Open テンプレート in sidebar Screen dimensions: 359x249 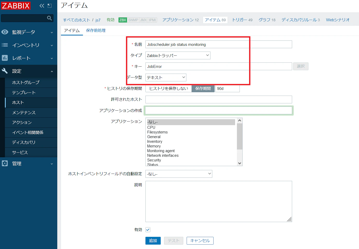[x=31, y=93]
